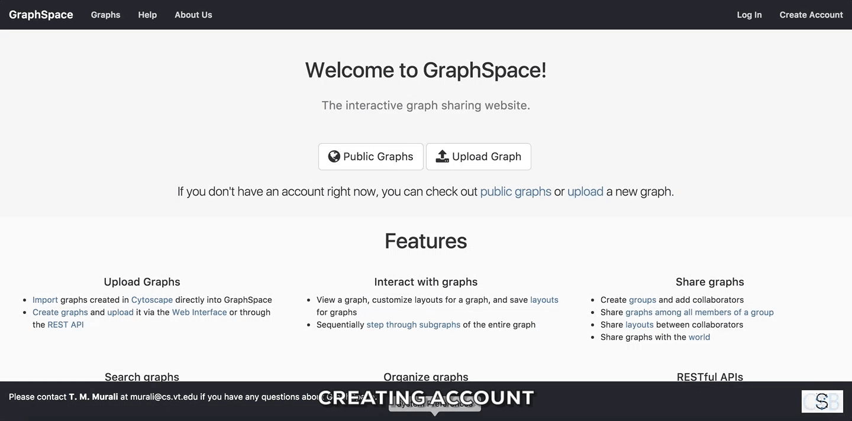Click the 'RESTful APIs' heading

(710, 377)
